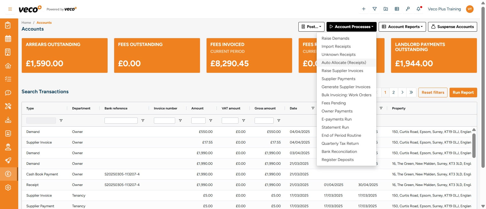Click the Reset filters button
Screen dimensions: 486x209
click(433, 92)
